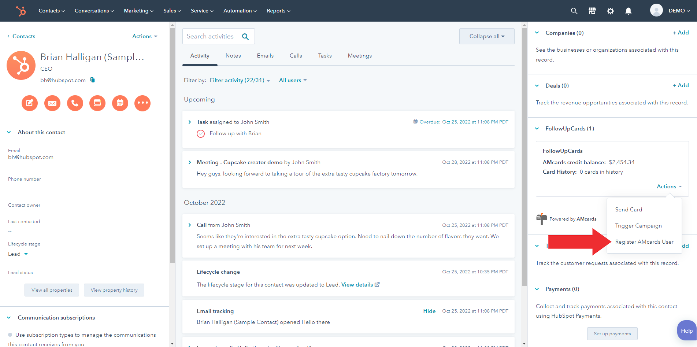
Task: Click the AMcards mailbox logo
Action: (541, 219)
